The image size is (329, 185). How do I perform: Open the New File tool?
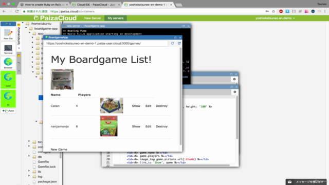8,34
